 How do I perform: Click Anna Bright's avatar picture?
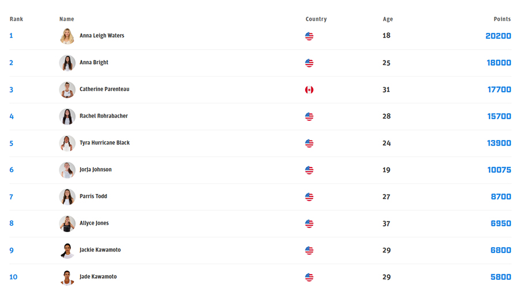click(67, 63)
